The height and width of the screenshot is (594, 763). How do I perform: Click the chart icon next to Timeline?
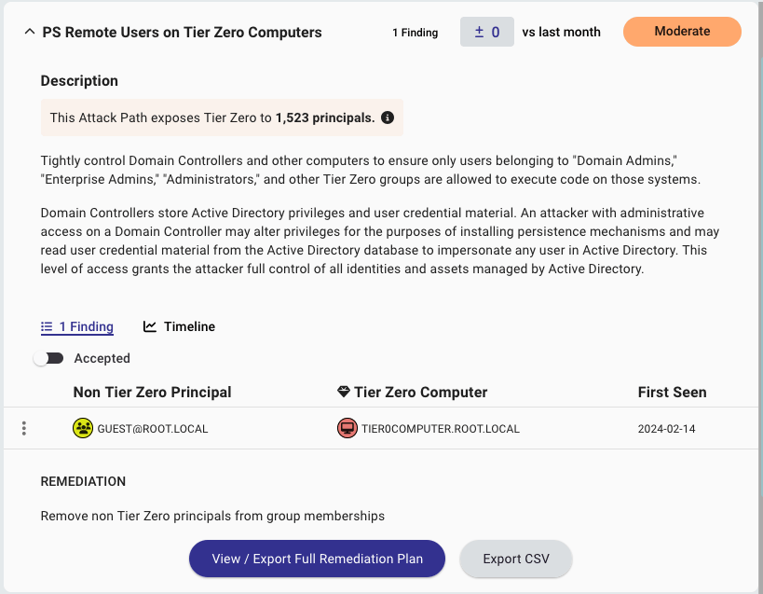pyautogui.click(x=150, y=326)
